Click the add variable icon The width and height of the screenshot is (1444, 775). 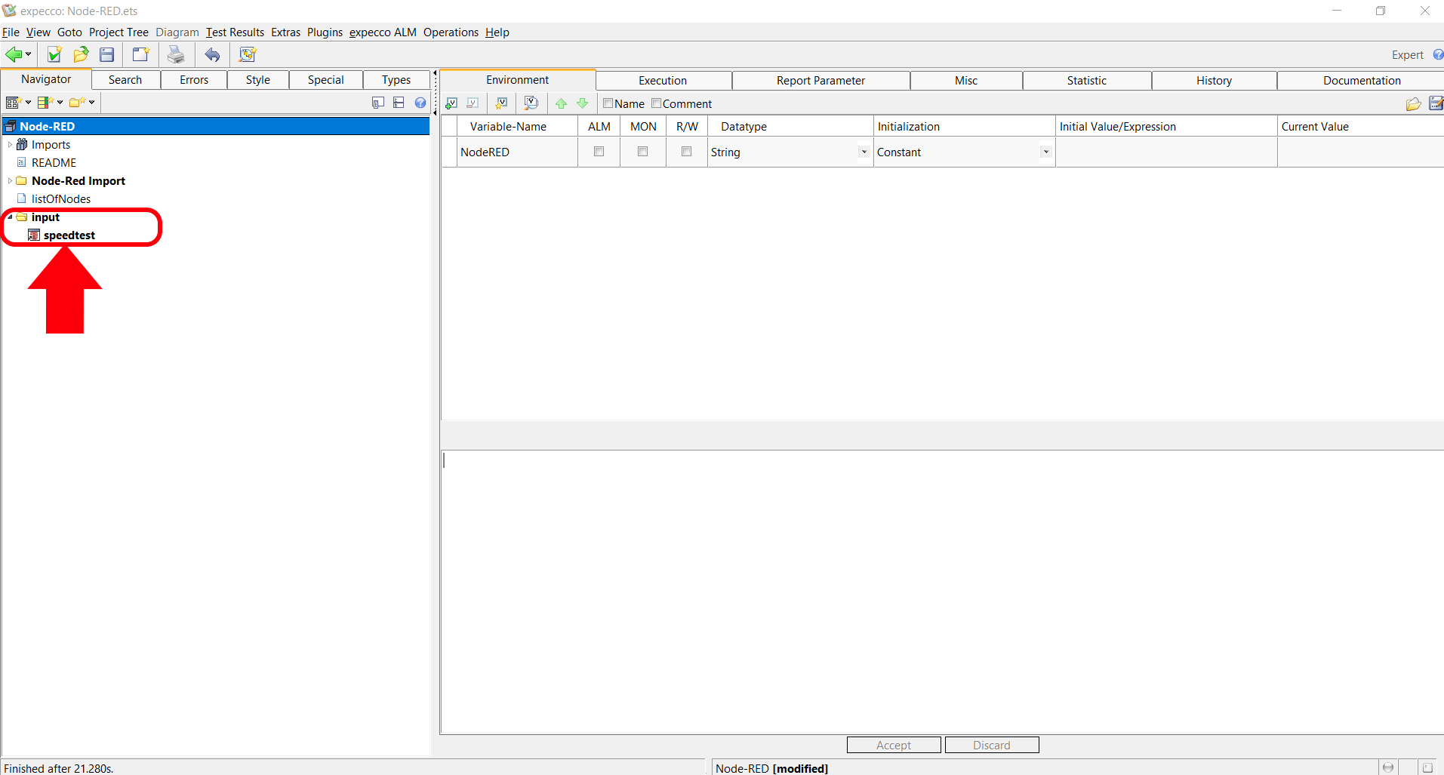point(451,103)
